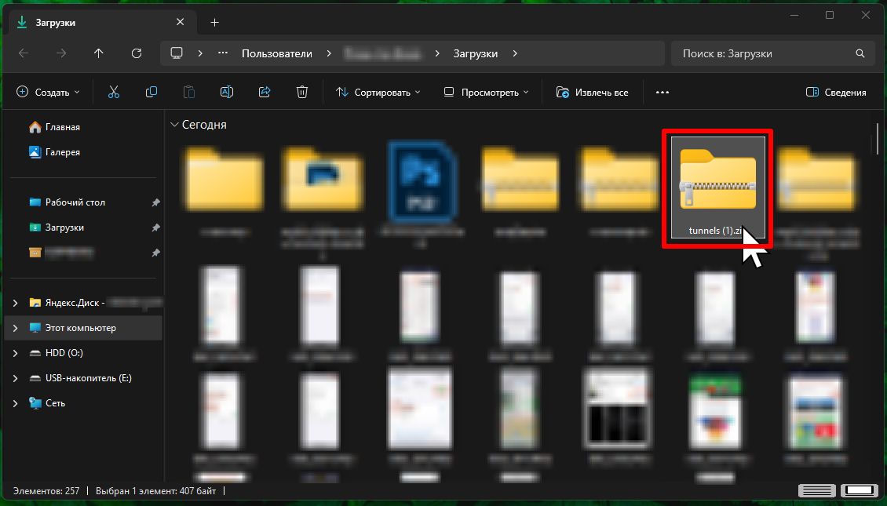Toggle the Сведения details pane

(x=836, y=93)
